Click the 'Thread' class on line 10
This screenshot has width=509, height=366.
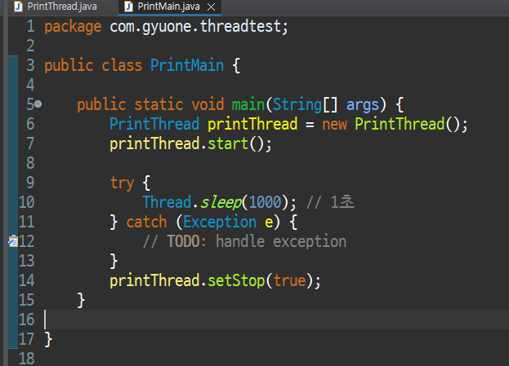coord(167,202)
